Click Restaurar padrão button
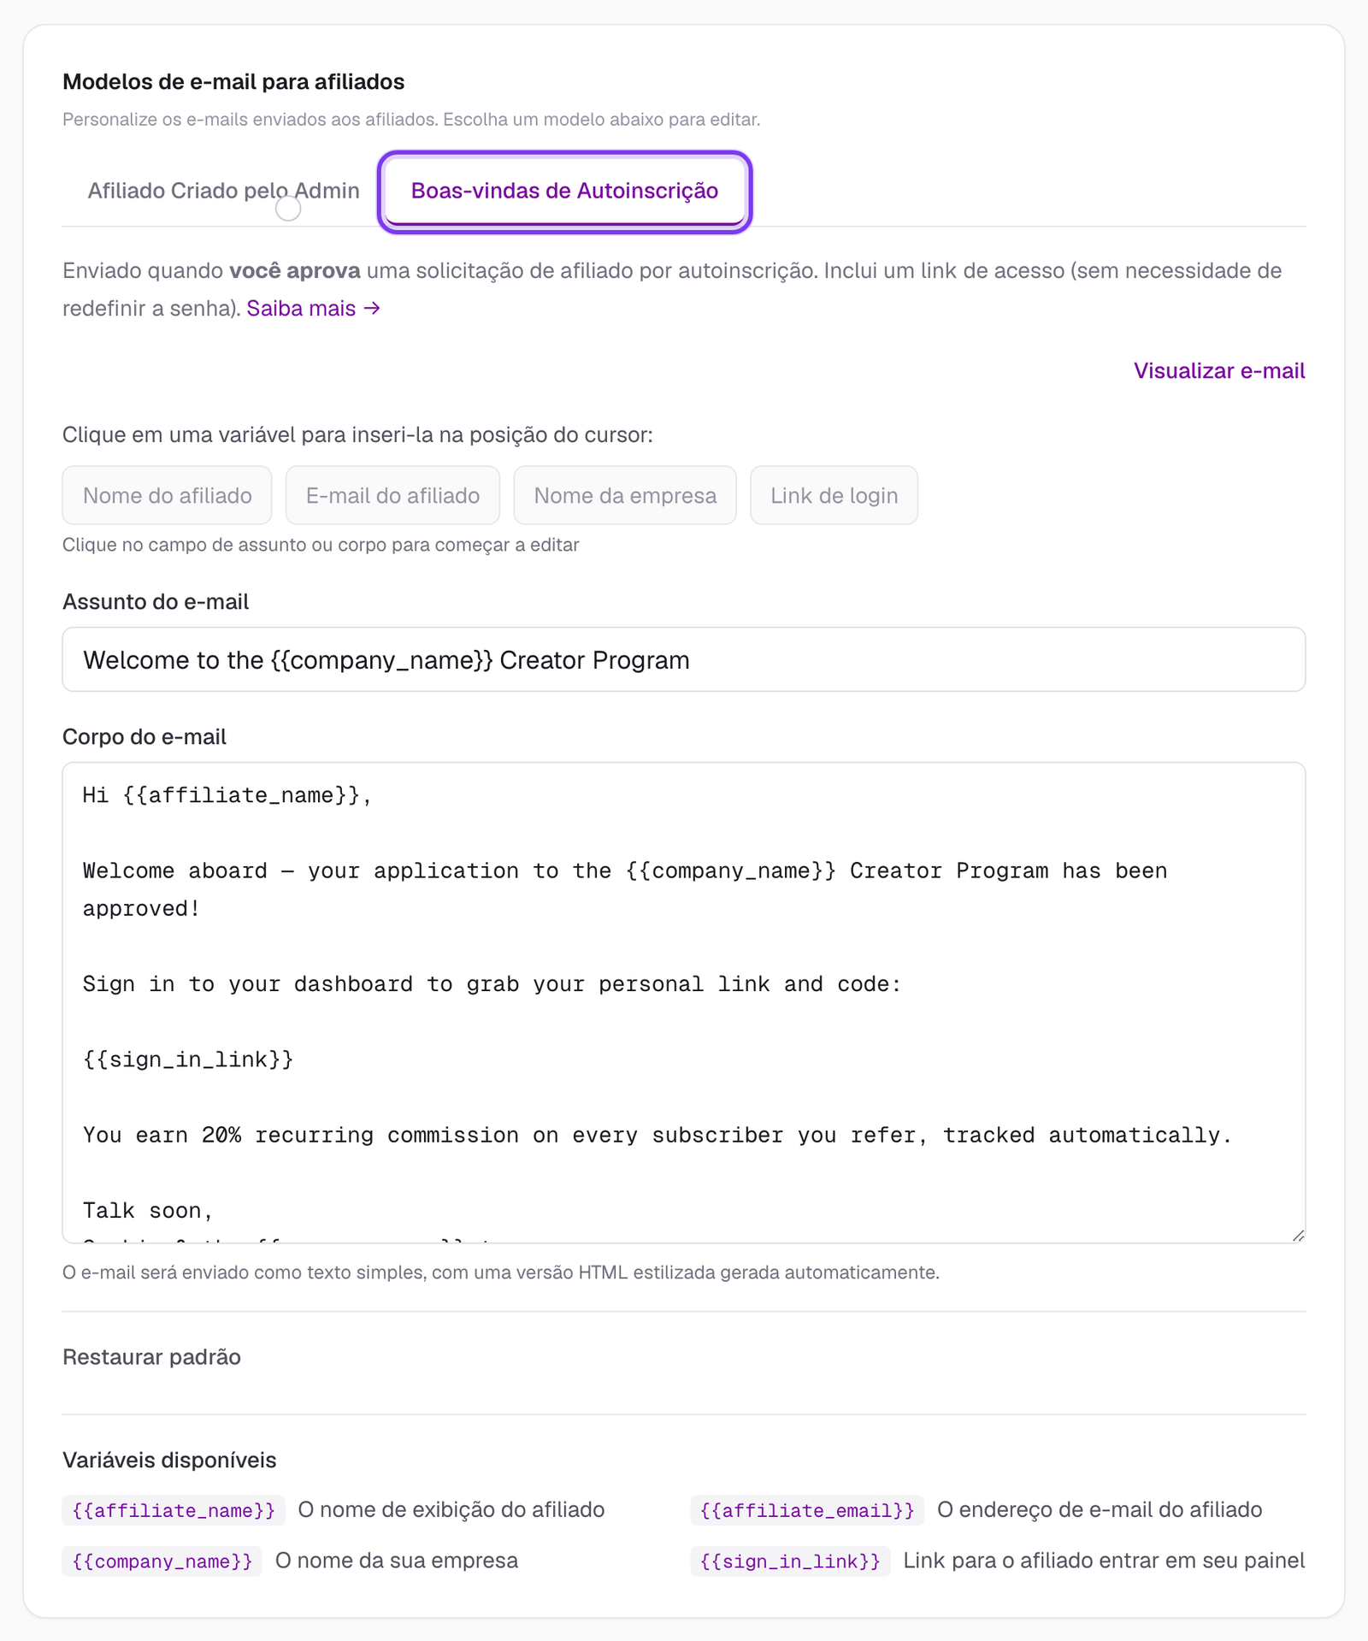This screenshot has height=1641, width=1368. 151,1357
